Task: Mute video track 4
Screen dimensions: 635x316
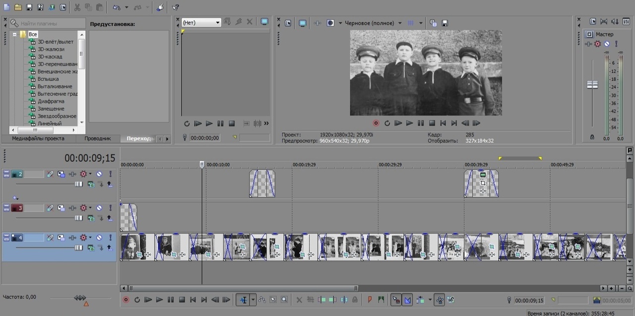Action: (99, 238)
